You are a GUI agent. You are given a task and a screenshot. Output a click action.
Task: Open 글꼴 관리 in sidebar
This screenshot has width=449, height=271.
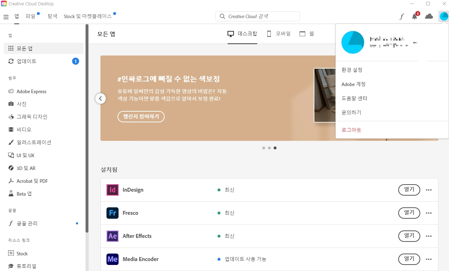(44, 223)
